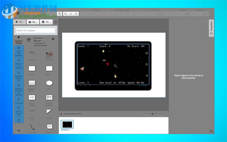Pick the Balloon shape
The image size is (227, 142).
(x=49, y=128)
